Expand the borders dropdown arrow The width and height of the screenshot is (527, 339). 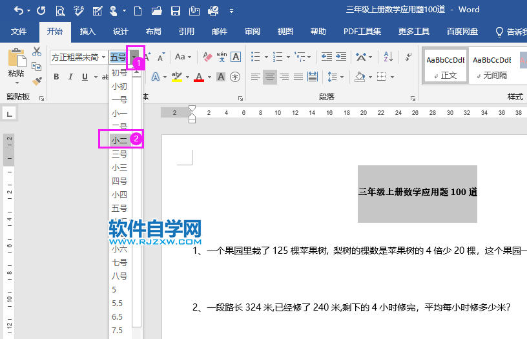click(x=392, y=77)
